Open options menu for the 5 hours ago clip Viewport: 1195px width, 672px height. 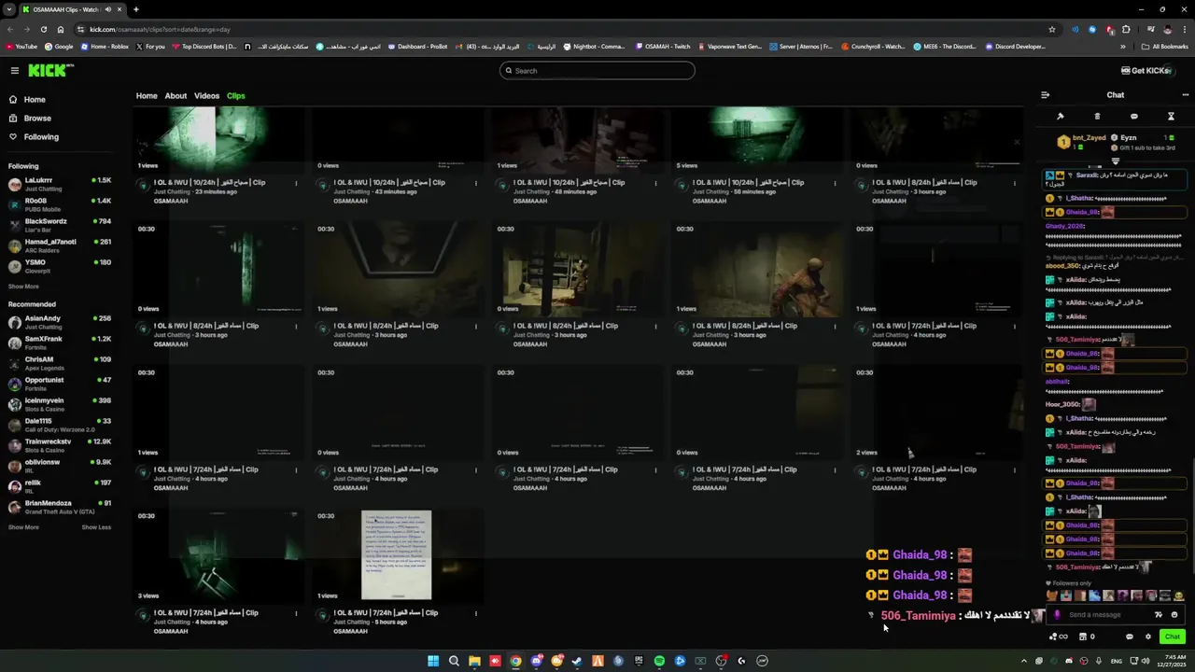(x=476, y=613)
